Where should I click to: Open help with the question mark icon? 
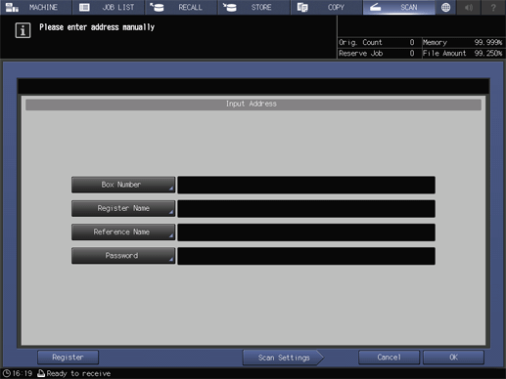click(493, 7)
